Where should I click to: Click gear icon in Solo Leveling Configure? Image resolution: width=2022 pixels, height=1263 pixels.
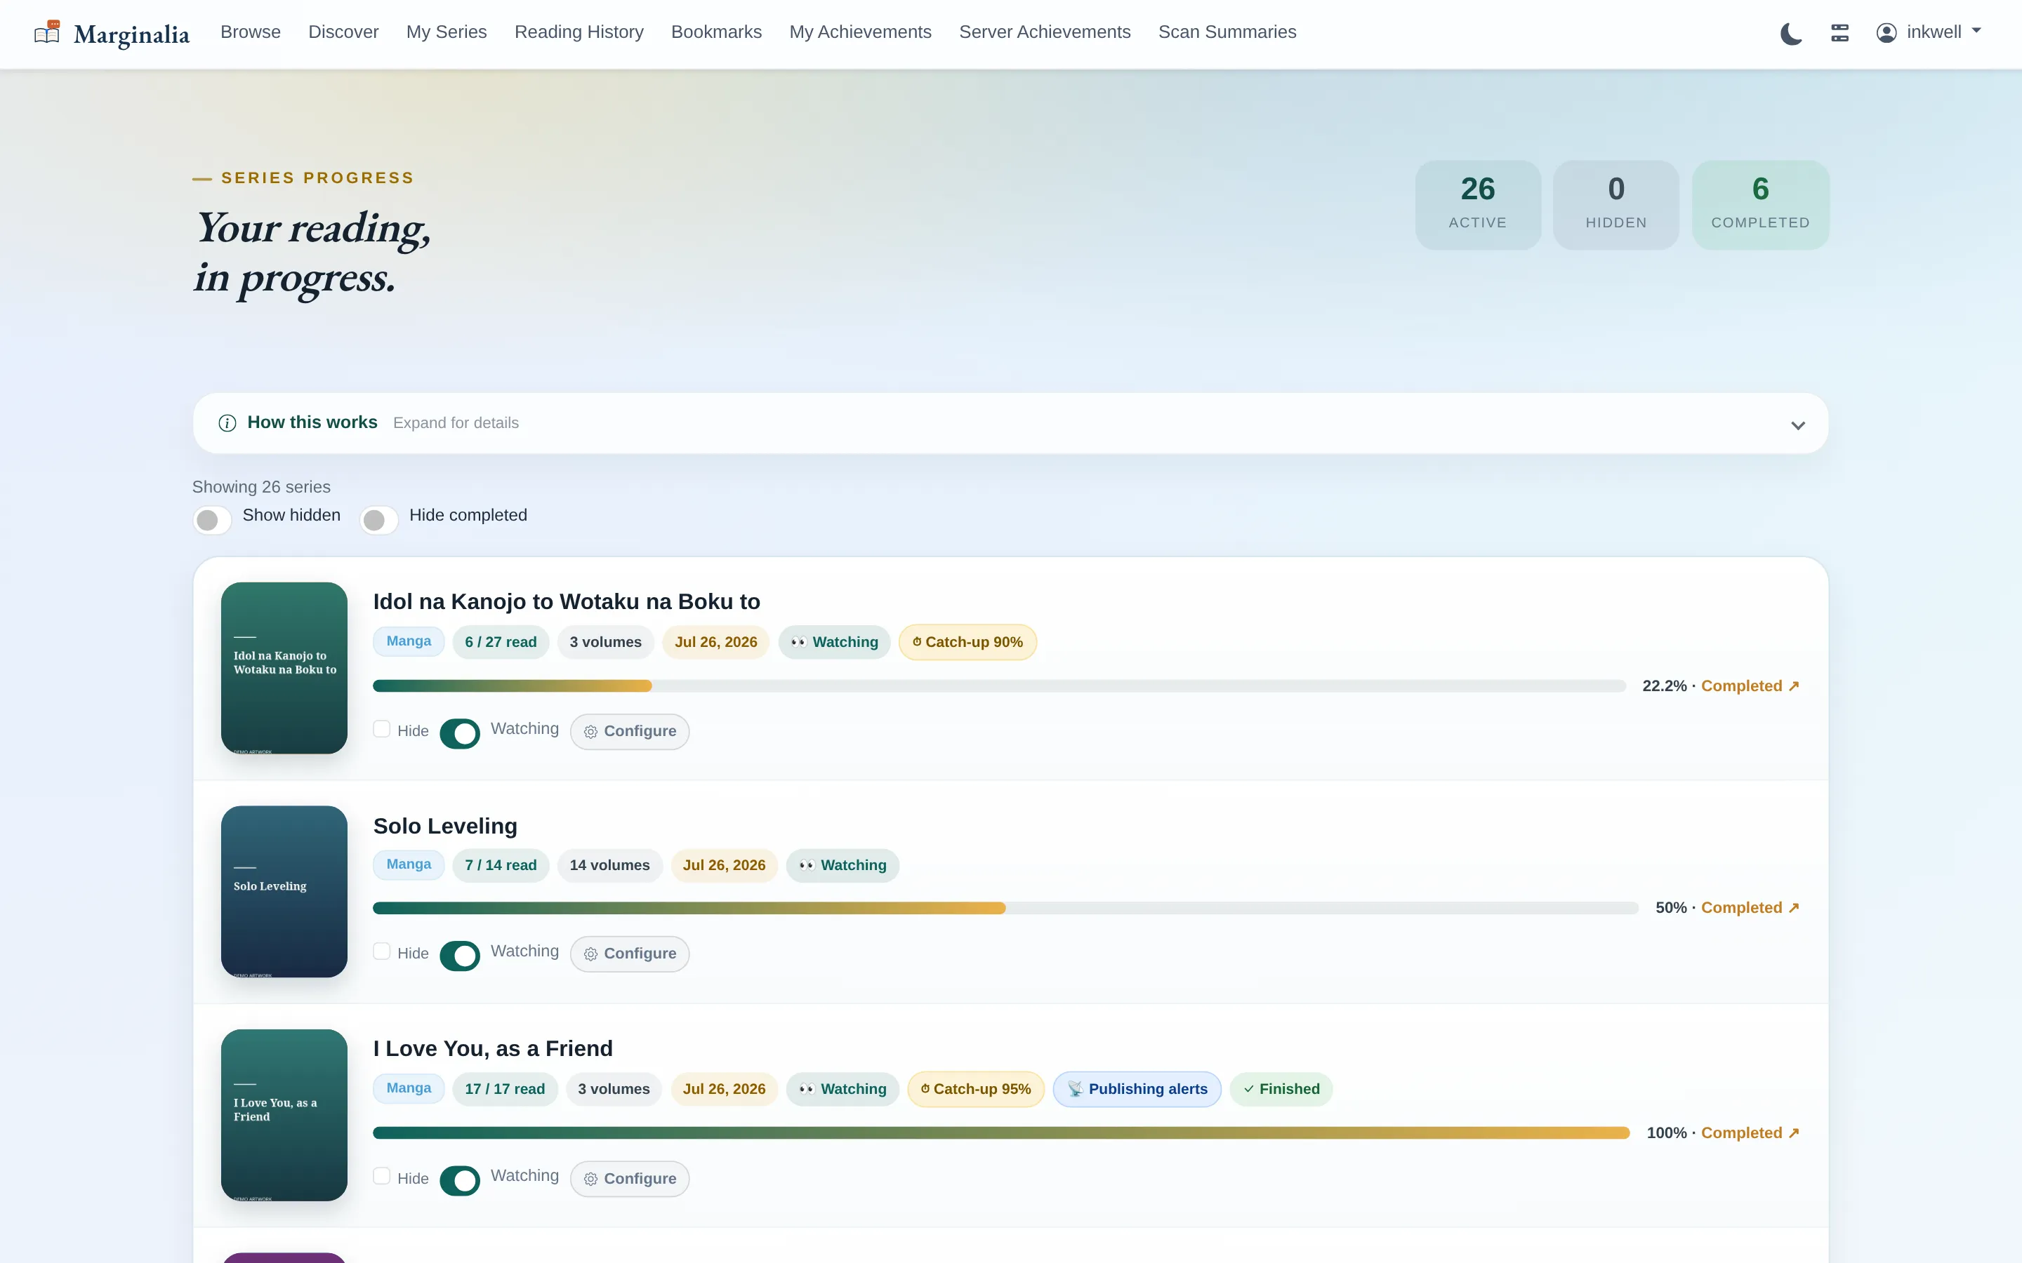pos(590,954)
